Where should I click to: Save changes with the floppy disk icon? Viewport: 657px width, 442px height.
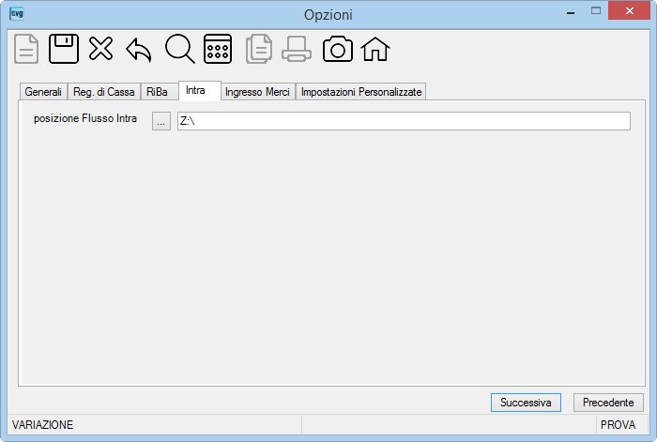tap(64, 49)
